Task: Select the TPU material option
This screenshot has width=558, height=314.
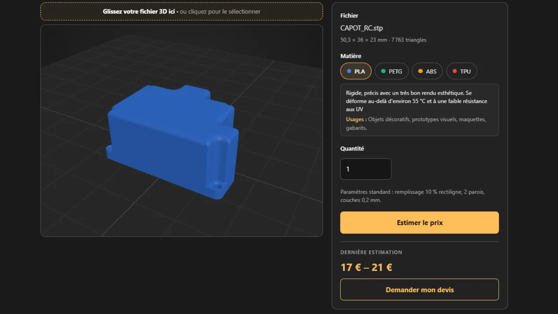Action: (x=462, y=71)
